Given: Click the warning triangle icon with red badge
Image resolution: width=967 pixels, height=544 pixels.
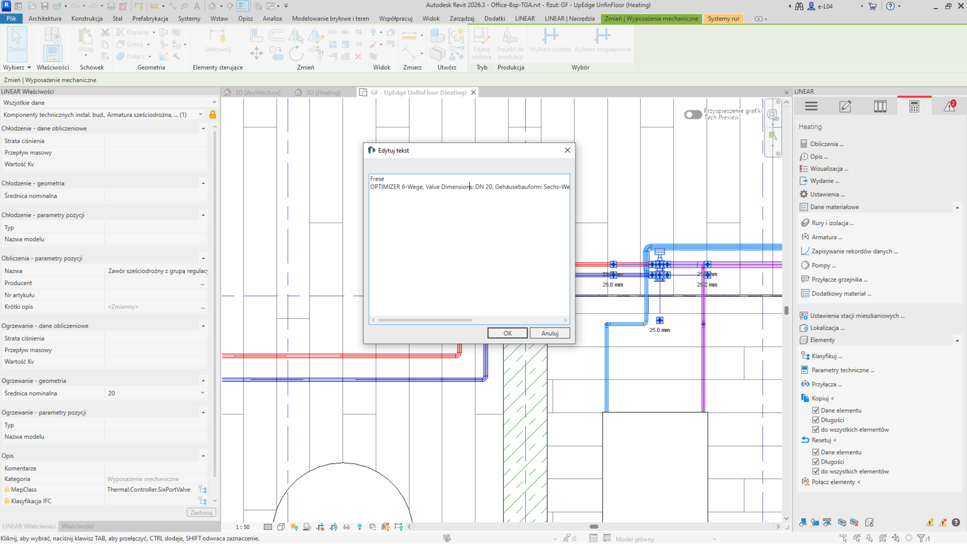Looking at the screenshot, I should pos(949,107).
